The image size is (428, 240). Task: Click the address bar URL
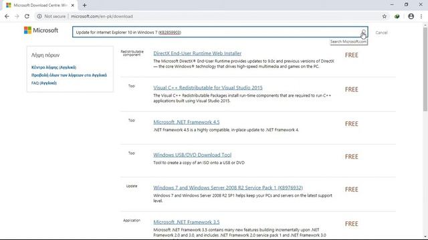tap(102, 16)
